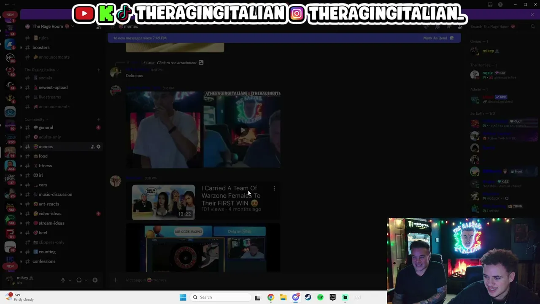540x304 pixels.
Task: Click the 'Click to see attachment' link
Action: pyautogui.click(x=177, y=63)
